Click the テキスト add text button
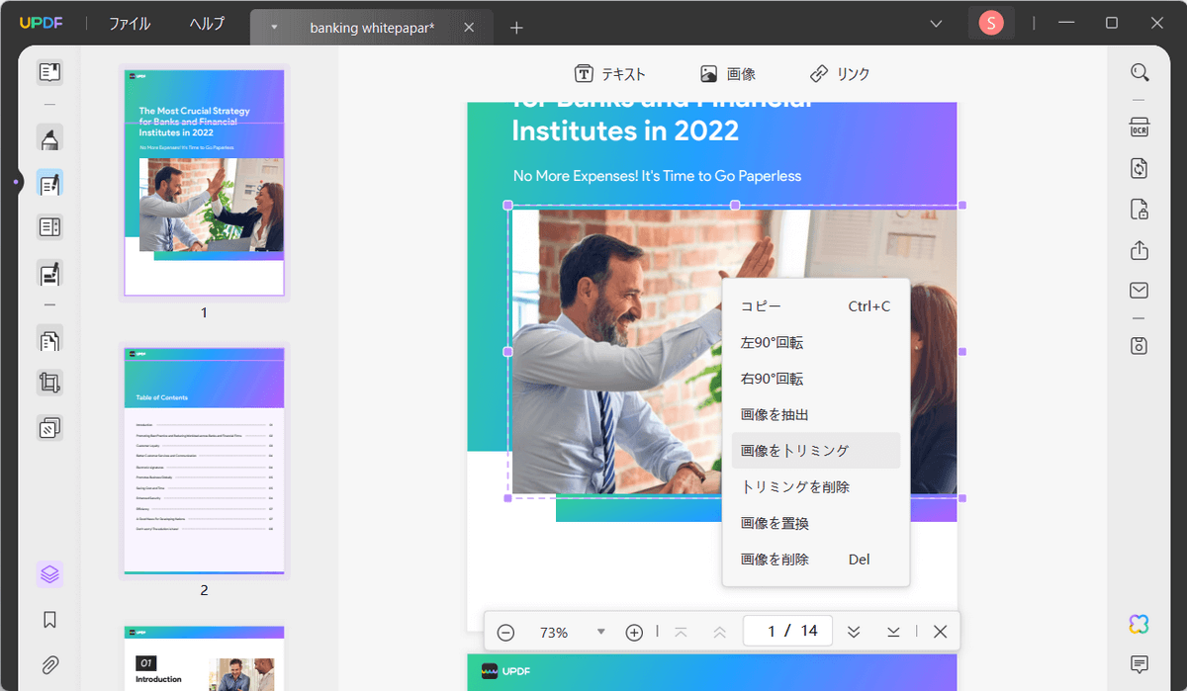 point(610,74)
